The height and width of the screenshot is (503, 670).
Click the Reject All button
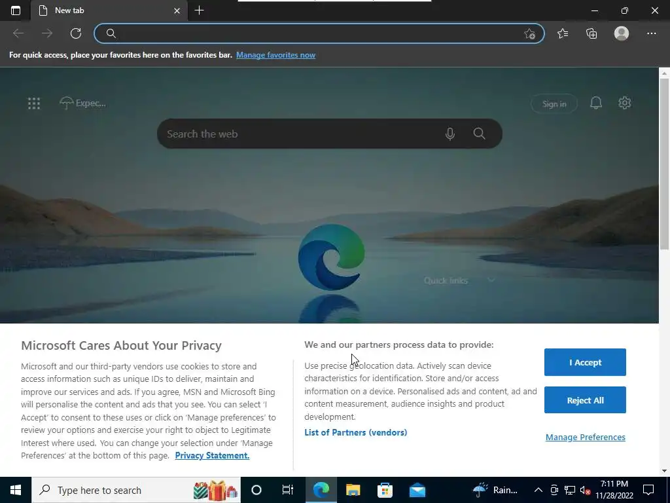tap(585, 400)
